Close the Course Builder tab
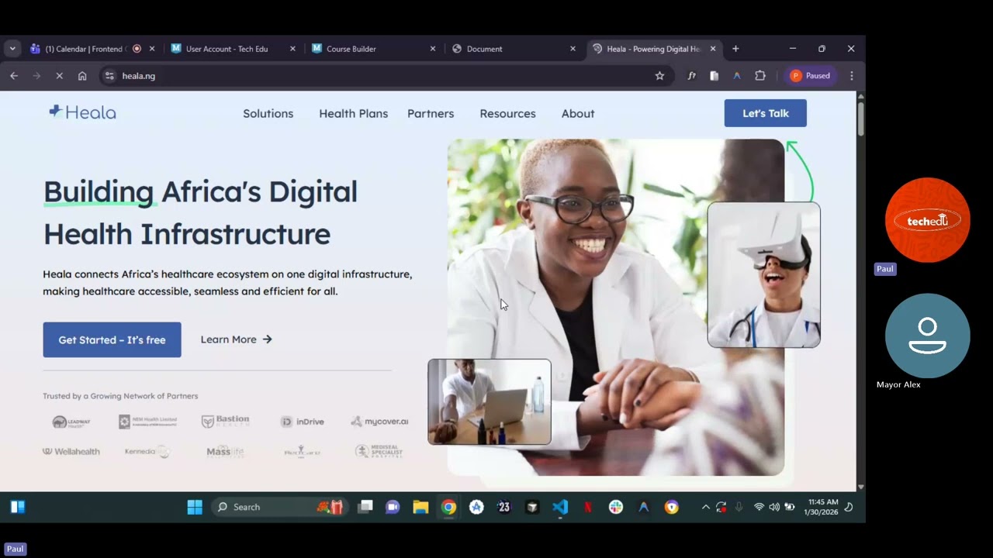993x558 pixels. (433, 49)
